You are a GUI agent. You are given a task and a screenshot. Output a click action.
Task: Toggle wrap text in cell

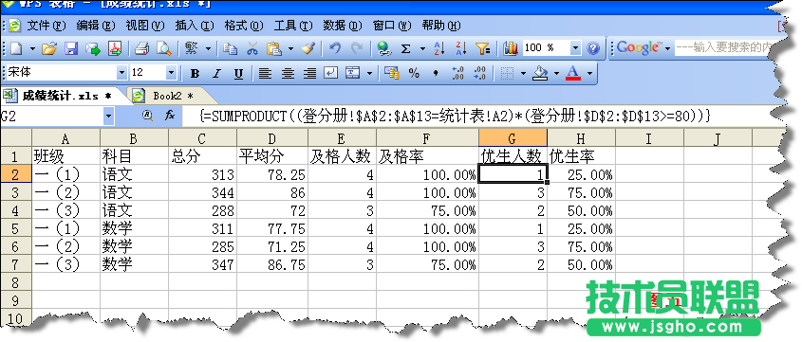coord(331,74)
